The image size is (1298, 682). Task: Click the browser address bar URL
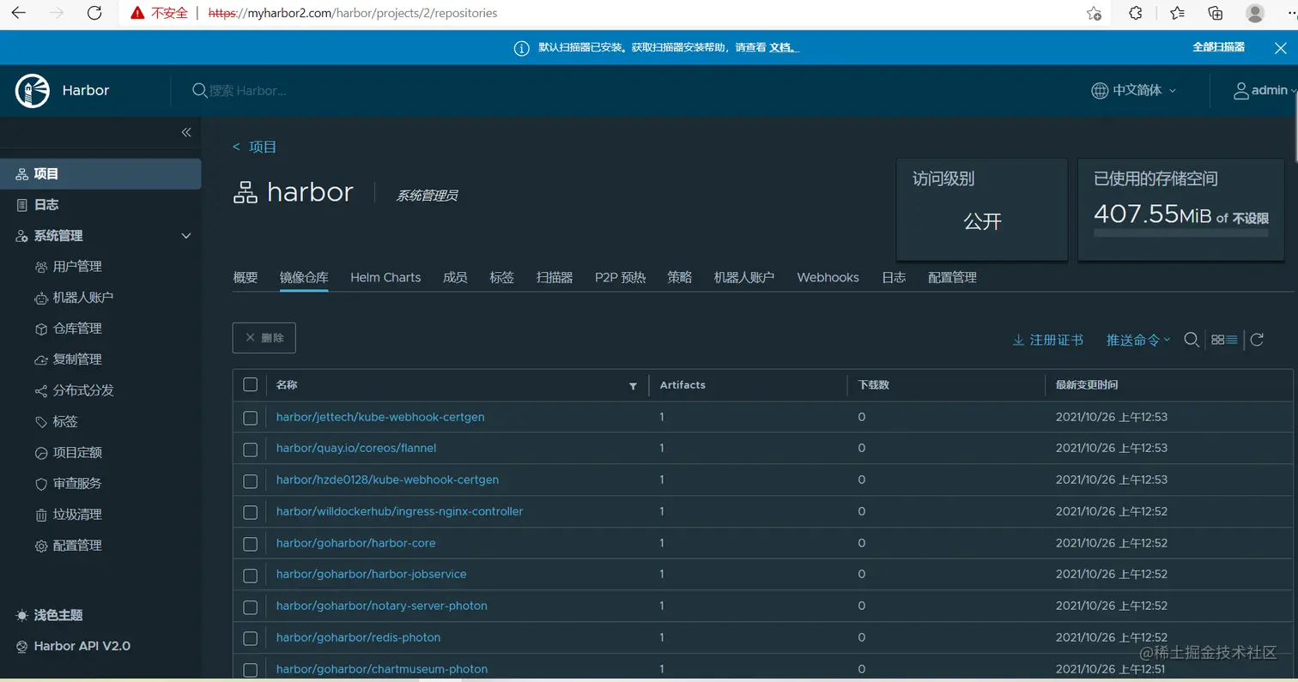click(353, 13)
